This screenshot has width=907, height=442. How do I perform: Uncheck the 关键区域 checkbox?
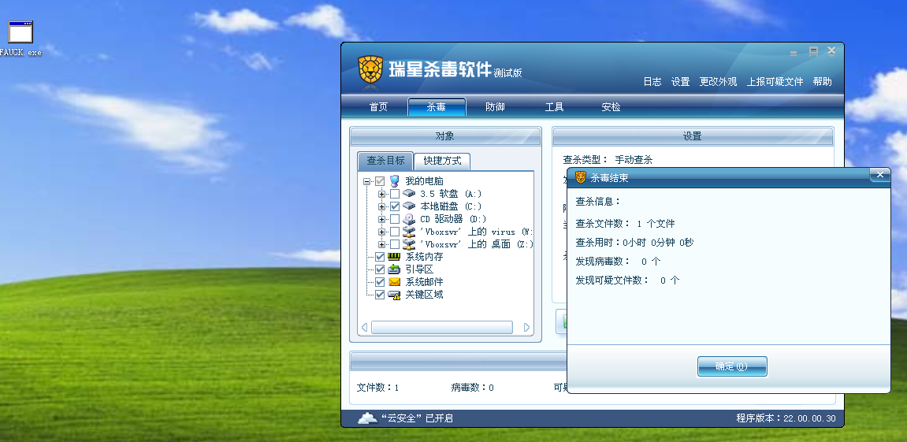380,295
